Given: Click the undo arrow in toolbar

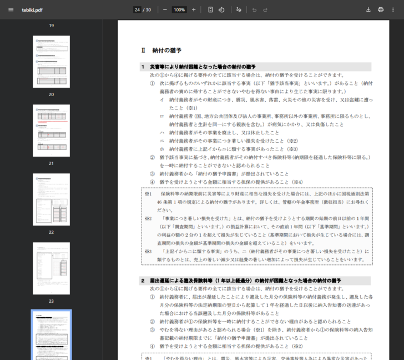Looking at the screenshot, I should pyautogui.click(x=254, y=10).
